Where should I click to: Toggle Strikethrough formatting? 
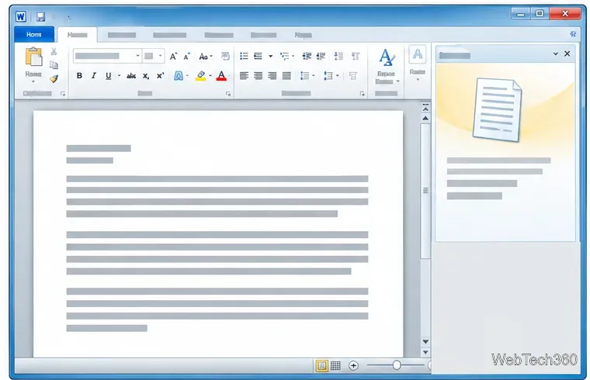[131, 76]
